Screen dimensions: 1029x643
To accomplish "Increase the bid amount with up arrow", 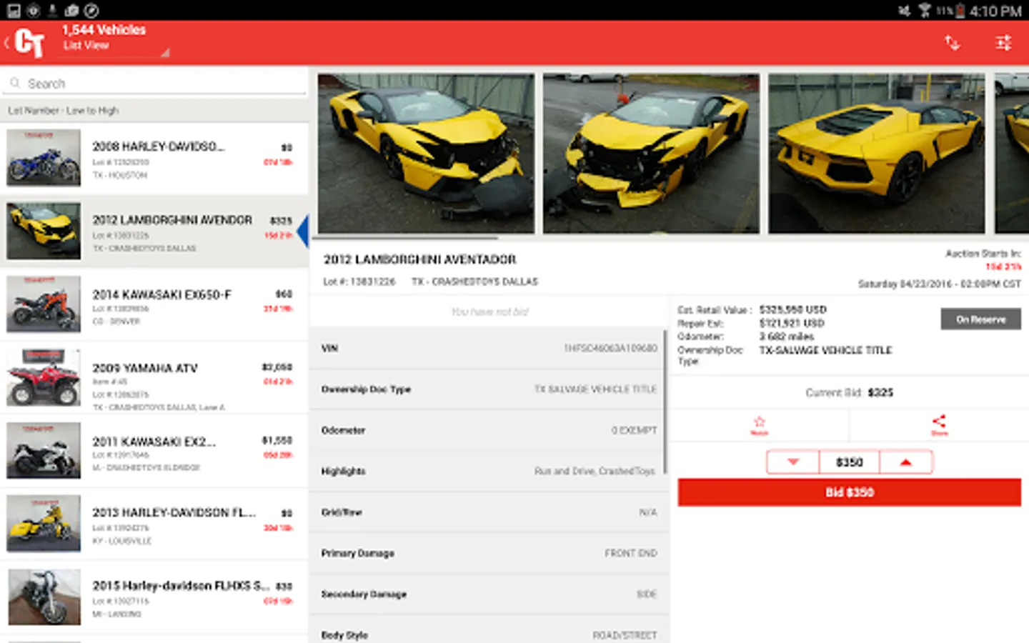I will coord(906,462).
